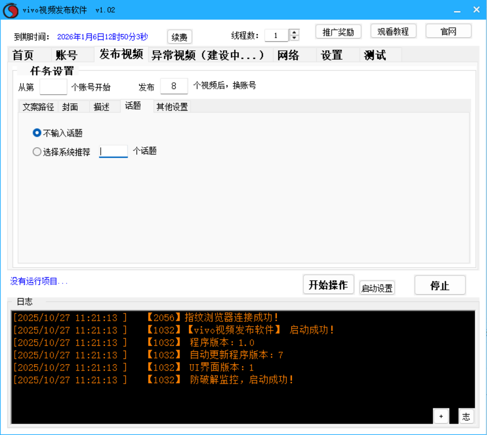Click the account start number input field
Screen dimensions: 487x435
(x=53, y=86)
